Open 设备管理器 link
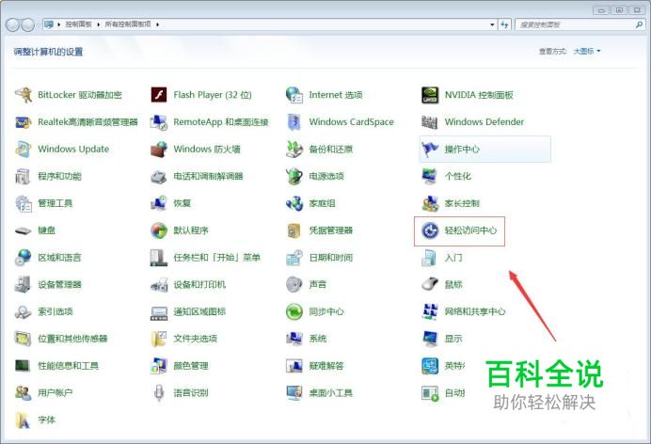 coord(59,285)
